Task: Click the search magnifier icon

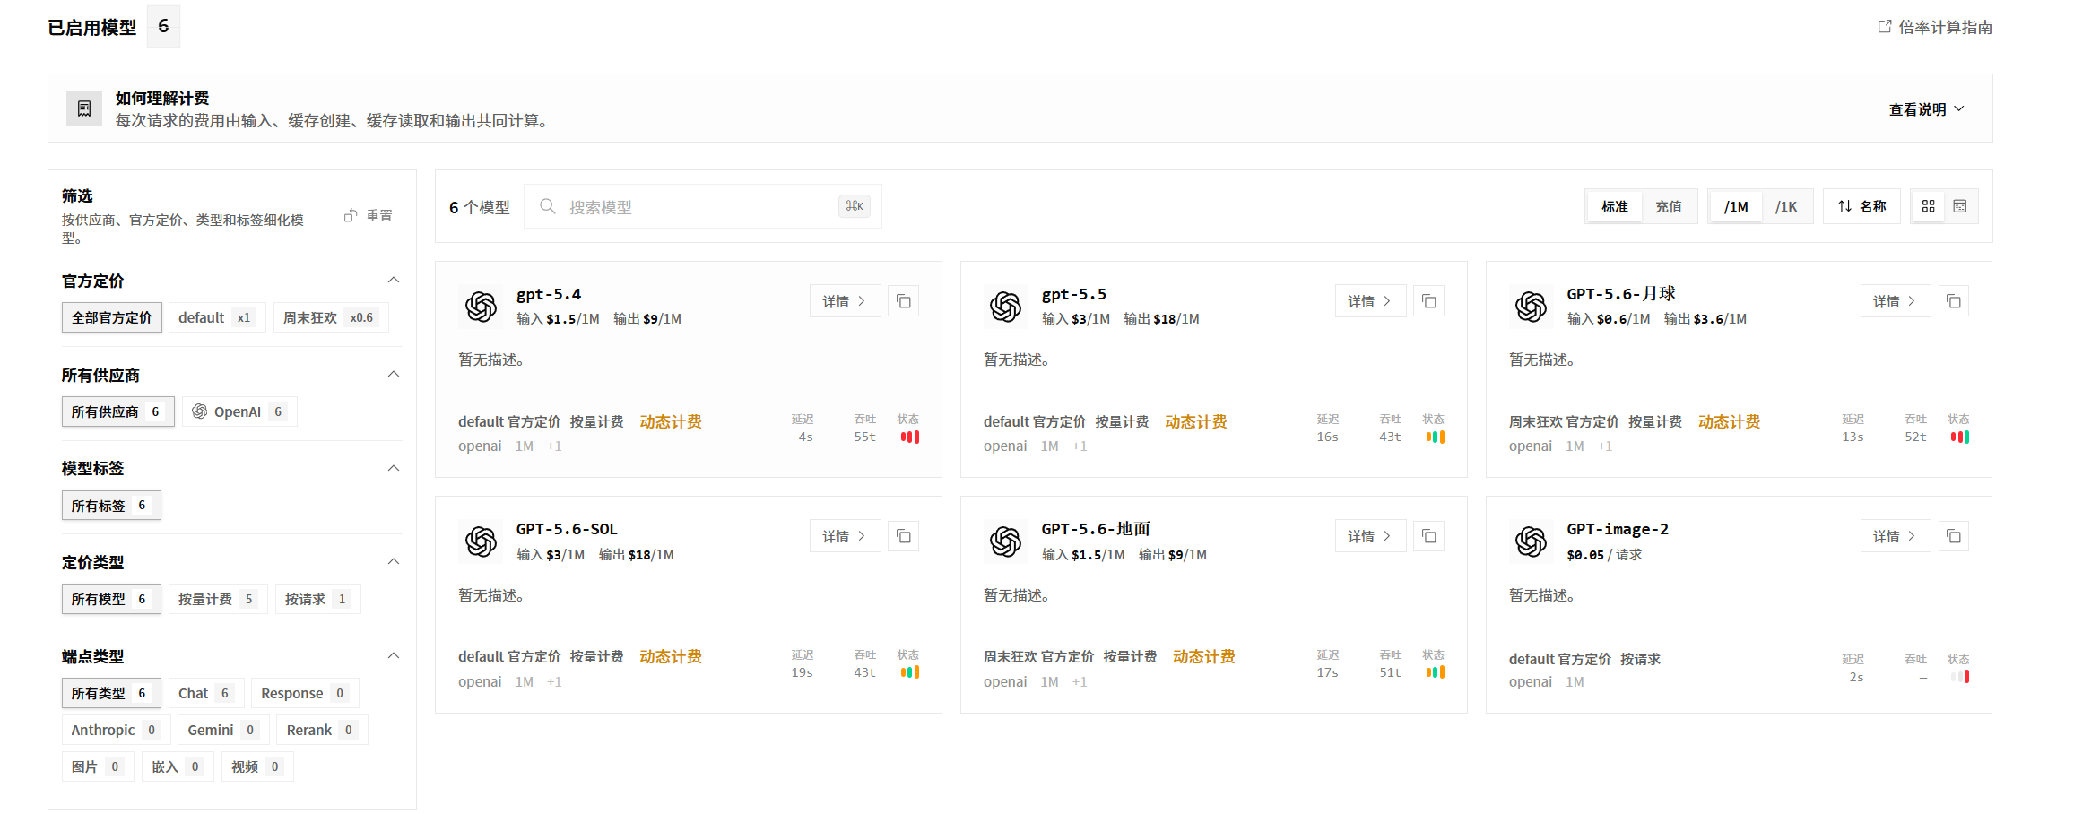Action: [547, 206]
